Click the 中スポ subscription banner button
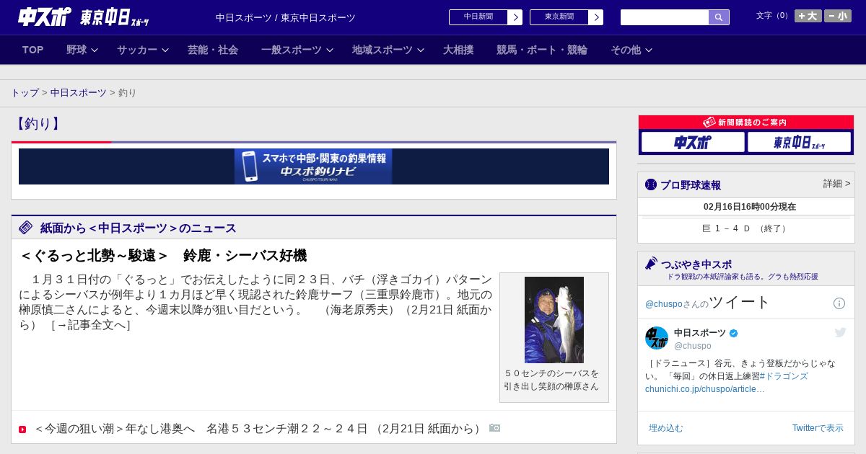 click(x=693, y=143)
